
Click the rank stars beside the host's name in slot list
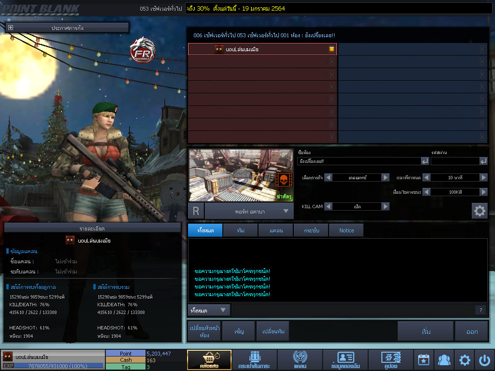pyautogui.click(x=219, y=49)
